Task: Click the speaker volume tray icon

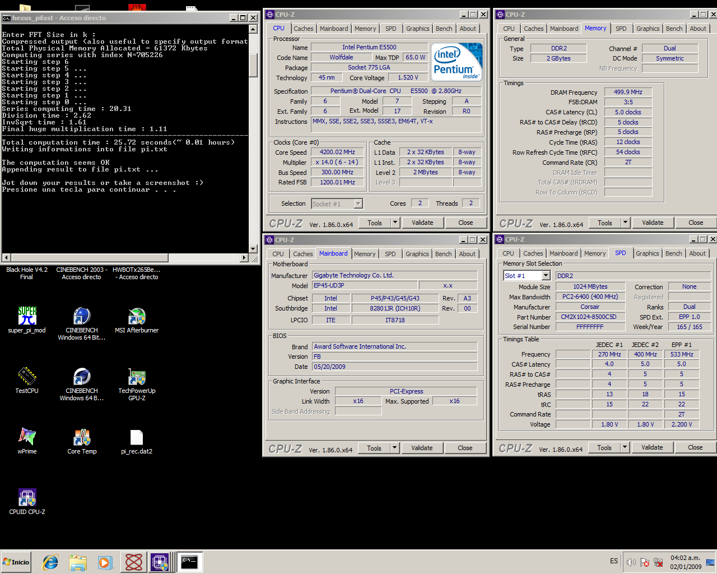Action: [x=631, y=562]
